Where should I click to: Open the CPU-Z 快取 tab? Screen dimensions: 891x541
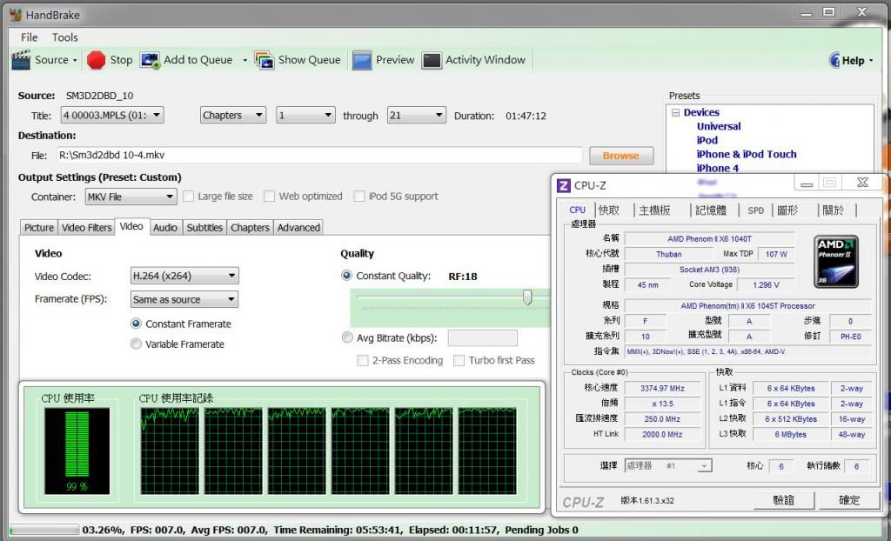coord(609,210)
